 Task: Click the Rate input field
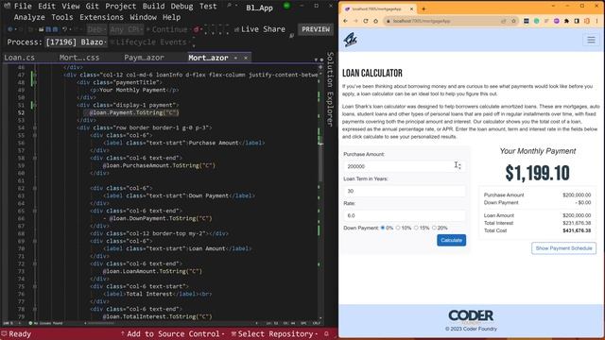(x=404, y=216)
